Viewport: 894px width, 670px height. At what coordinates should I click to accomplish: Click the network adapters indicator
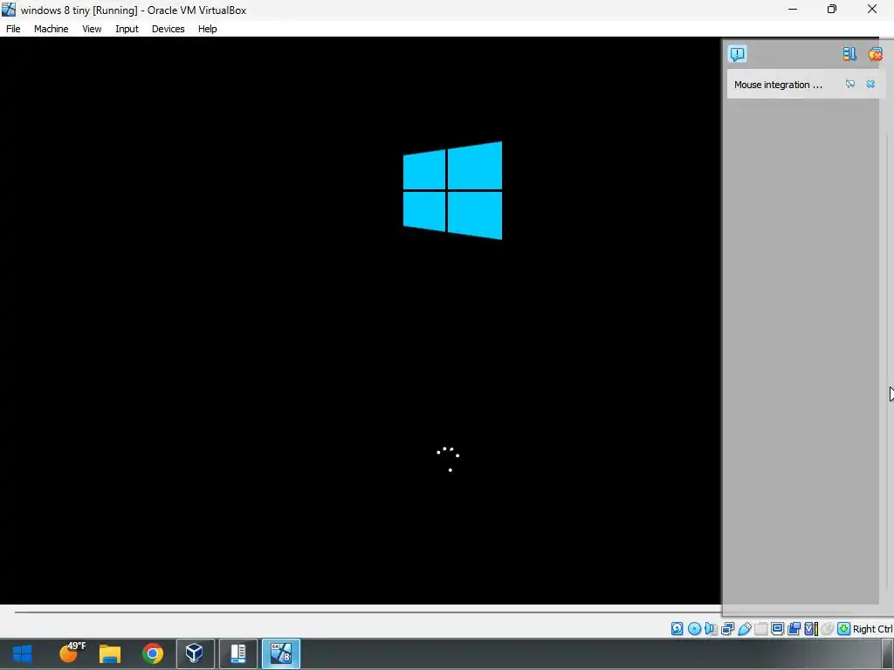(727, 628)
